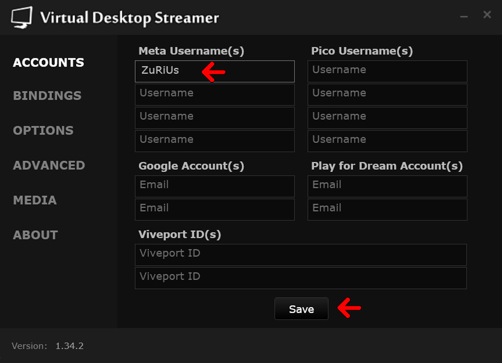The image size is (502, 363).
Task: Click the second Meta username field
Action: point(214,95)
